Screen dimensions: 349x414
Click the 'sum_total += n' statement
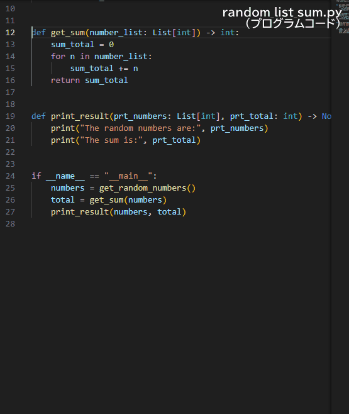(104, 69)
